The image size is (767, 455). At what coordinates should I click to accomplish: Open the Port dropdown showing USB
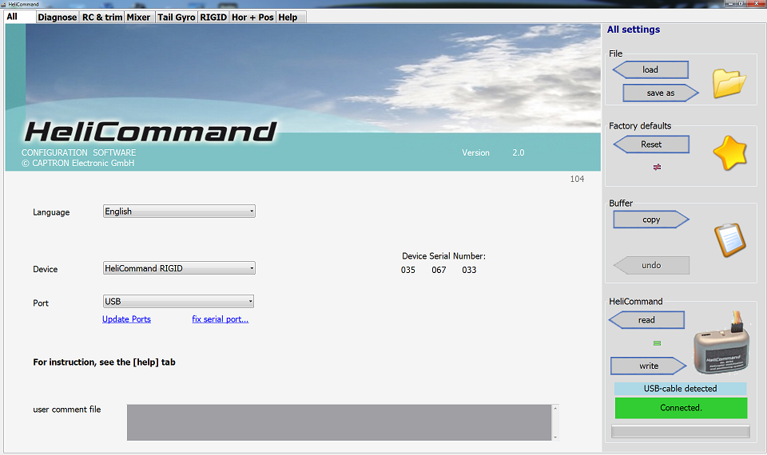[x=178, y=302]
